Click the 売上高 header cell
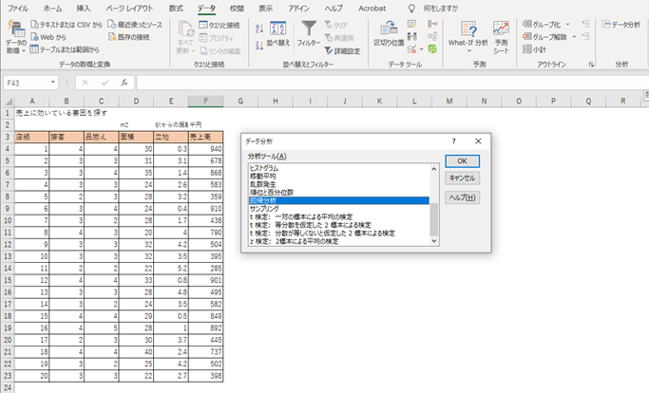 click(205, 137)
